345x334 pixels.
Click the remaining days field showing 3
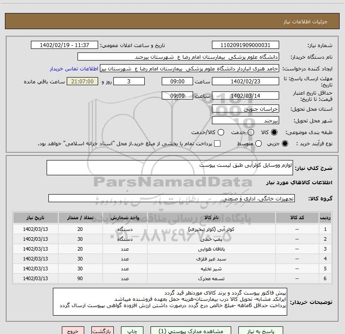[129, 81]
